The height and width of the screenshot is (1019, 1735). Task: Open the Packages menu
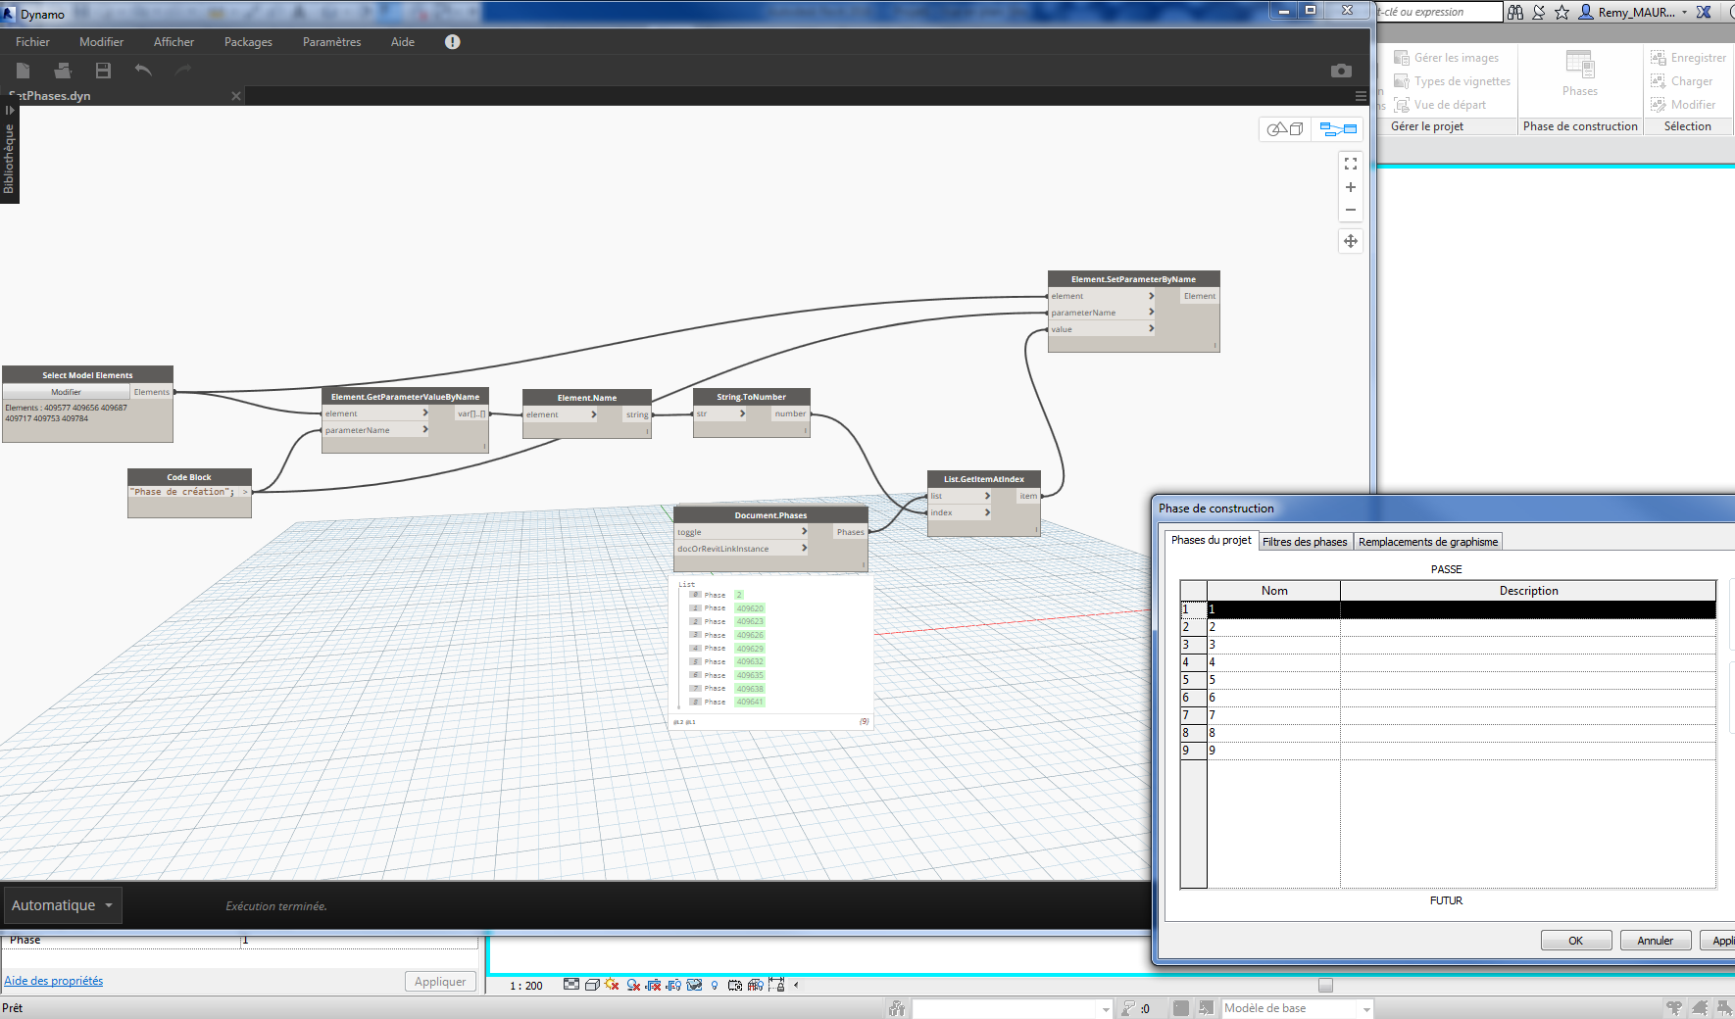[x=248, y=42]
